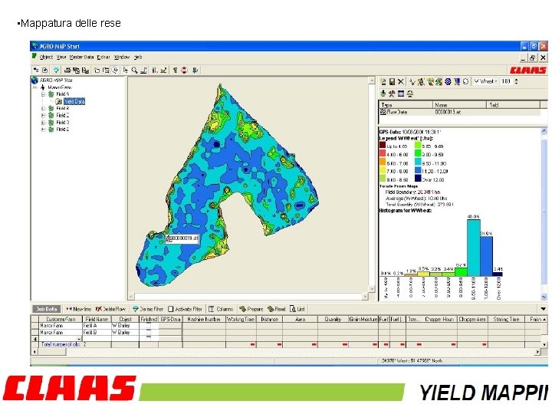Click the green download arrow icon

pyautogui.click(x=383, y=94)
